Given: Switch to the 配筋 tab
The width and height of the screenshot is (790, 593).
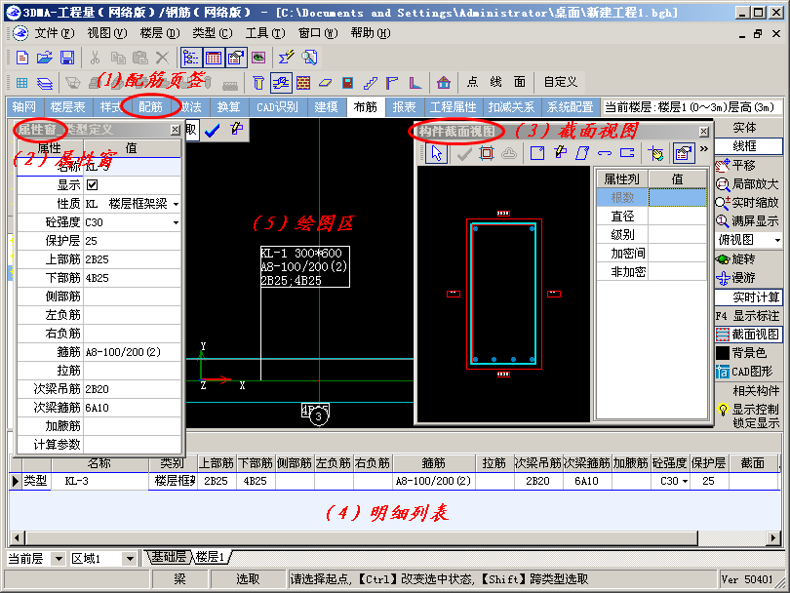Looking at the screenshot, I should coord(150,107).
